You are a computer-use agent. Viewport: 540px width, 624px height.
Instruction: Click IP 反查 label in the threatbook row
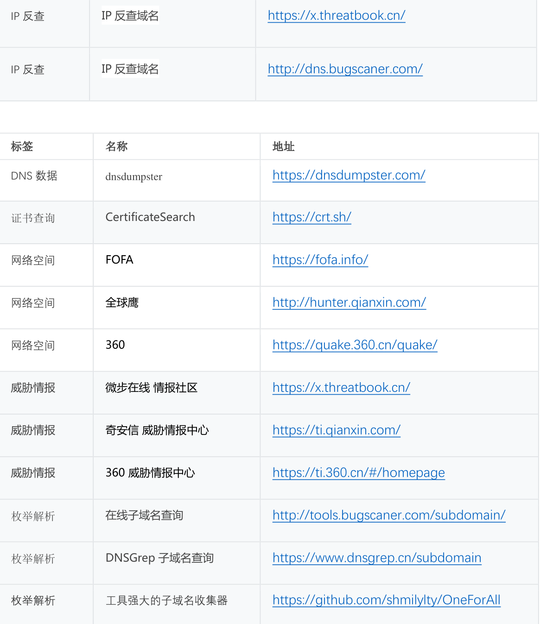point(28,17)
